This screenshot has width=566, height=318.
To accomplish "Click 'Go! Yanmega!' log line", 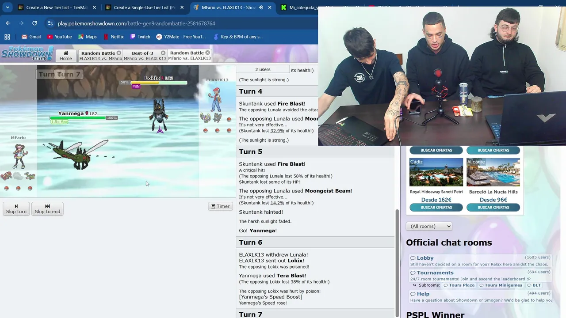I will pyautogui.click(x=258, y=231).
